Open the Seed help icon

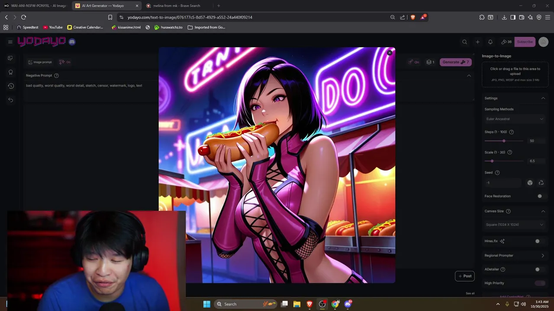coord(497,173)
